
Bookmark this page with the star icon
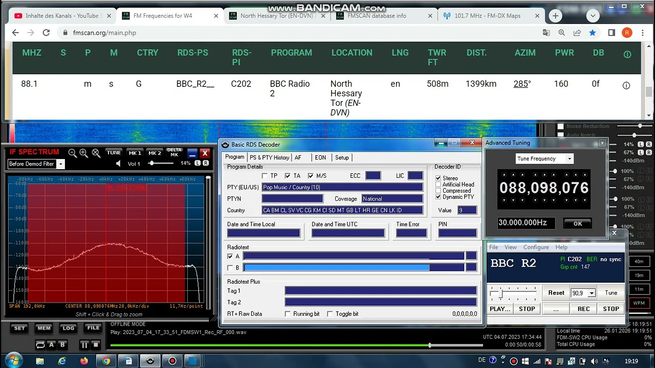click(592, 33)
